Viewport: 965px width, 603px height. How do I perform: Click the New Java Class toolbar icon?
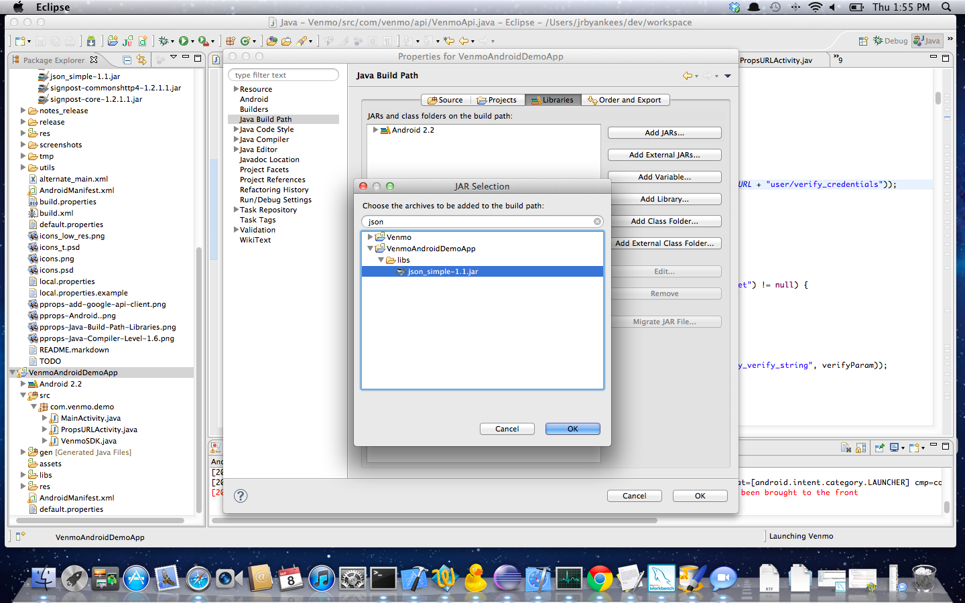[245, 41]
